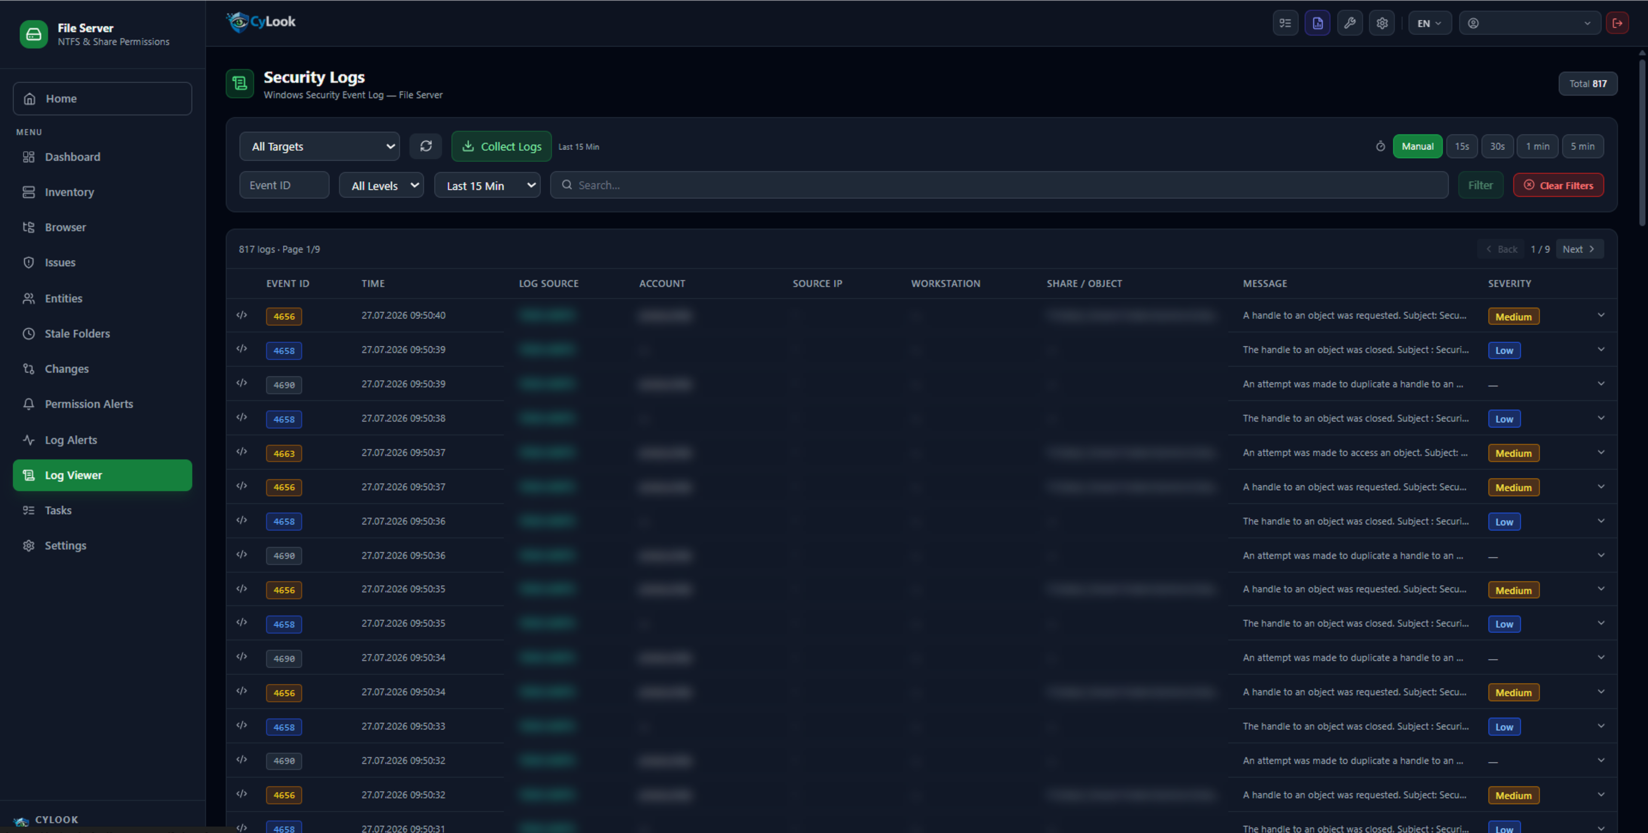
Task: Open the user account dropdown
Action: click(1530, 23)
